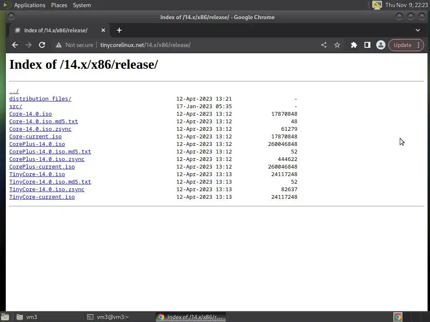Viewport: 430px width, 322px height.
Task: Download TinyCore-14.0.iso
Action: [37, 174]
